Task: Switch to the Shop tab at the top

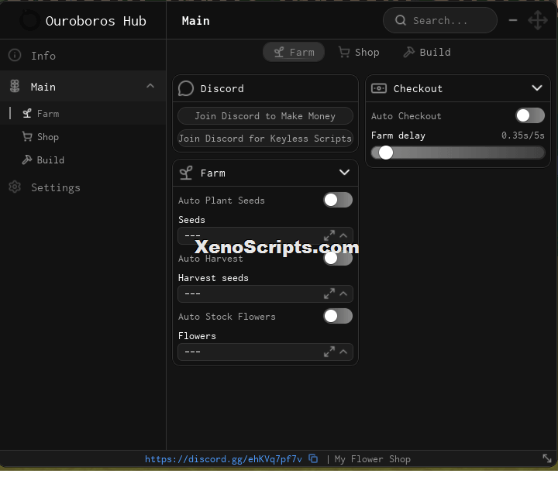Action: pyautogui.click(x=359, y=53)
